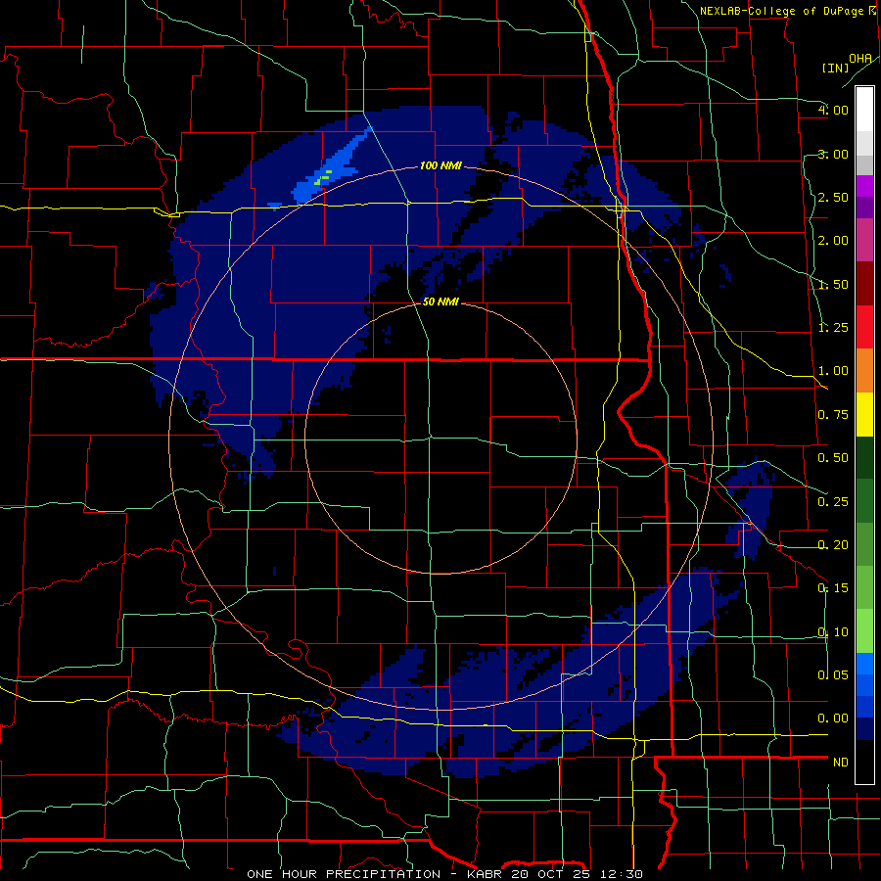The width and height of the screenshot is (881, 881).
Task: Click the "OHA" product label above the legend
Action: point(860,59)
